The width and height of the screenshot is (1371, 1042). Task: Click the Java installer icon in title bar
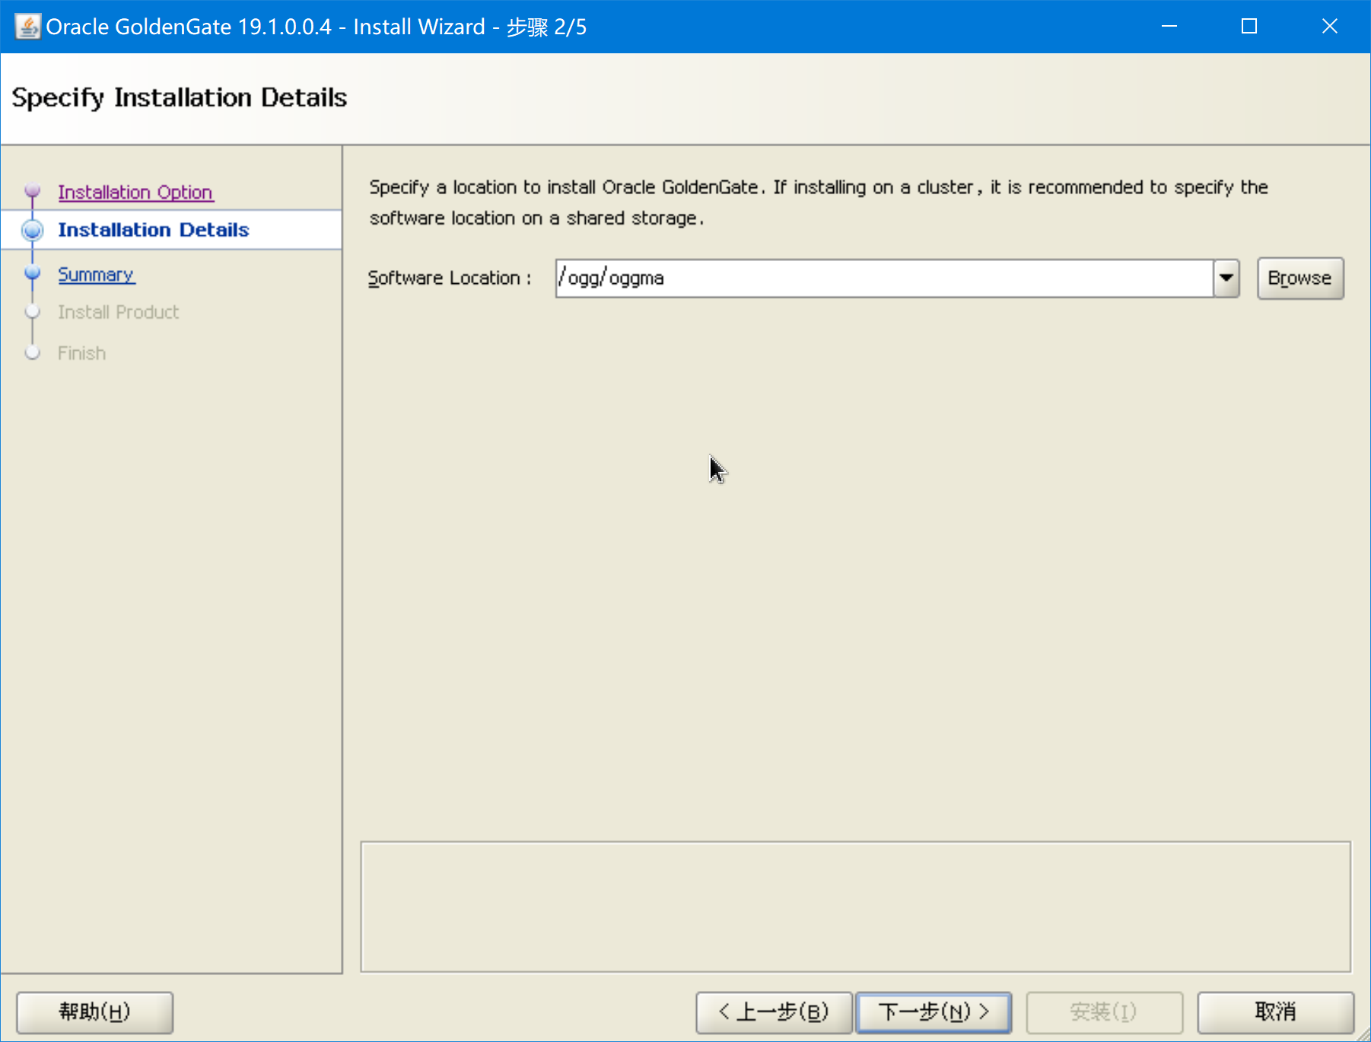click(x=27, y=27)
